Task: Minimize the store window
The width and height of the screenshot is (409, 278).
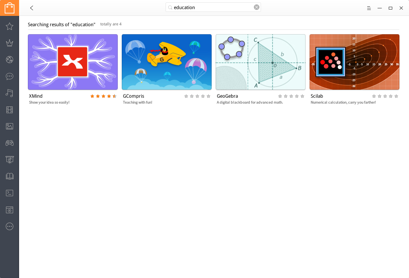Action: [380, 8]
